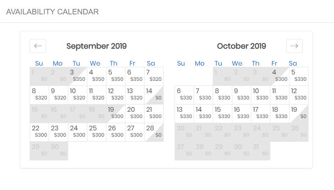The height and width of the screenshot is (190, 334).
Task: Click the September 2019 month title
Action: pos(97,46)
